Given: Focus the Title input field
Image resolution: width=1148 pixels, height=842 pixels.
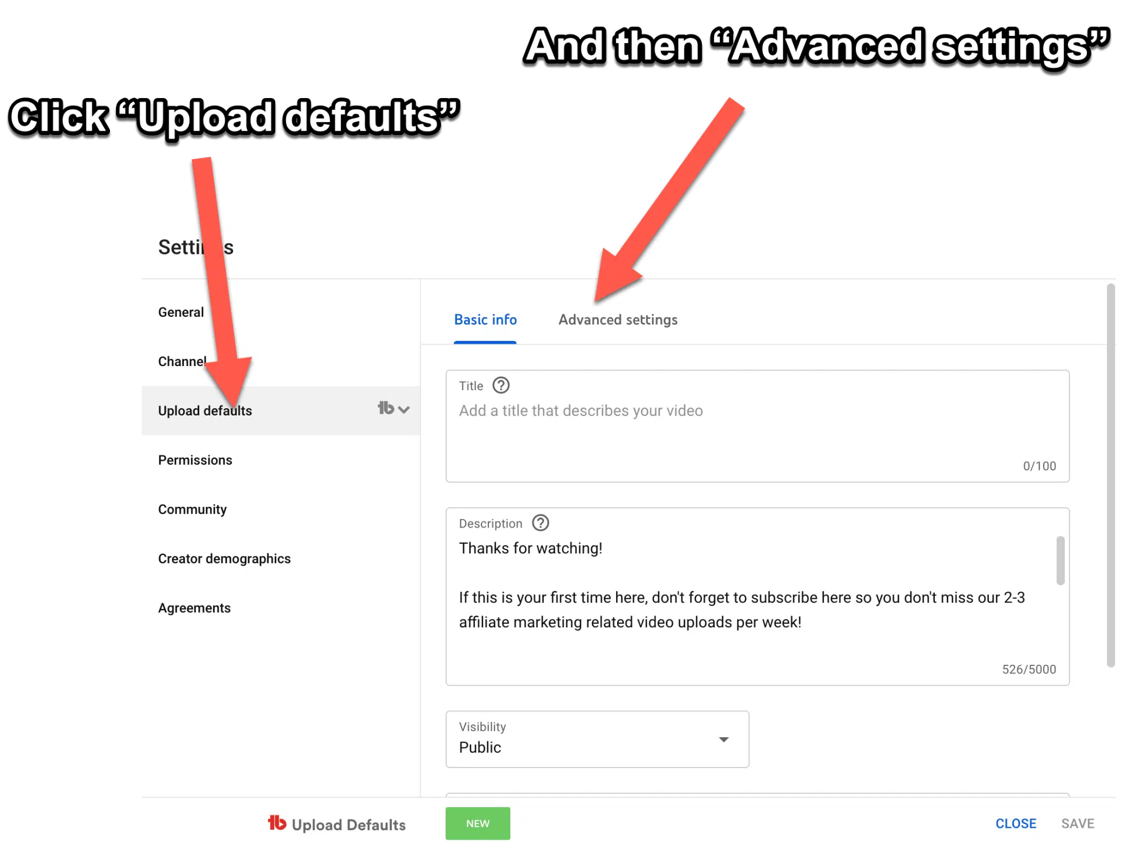Looking at the screenshot, I should coord(757,426).
